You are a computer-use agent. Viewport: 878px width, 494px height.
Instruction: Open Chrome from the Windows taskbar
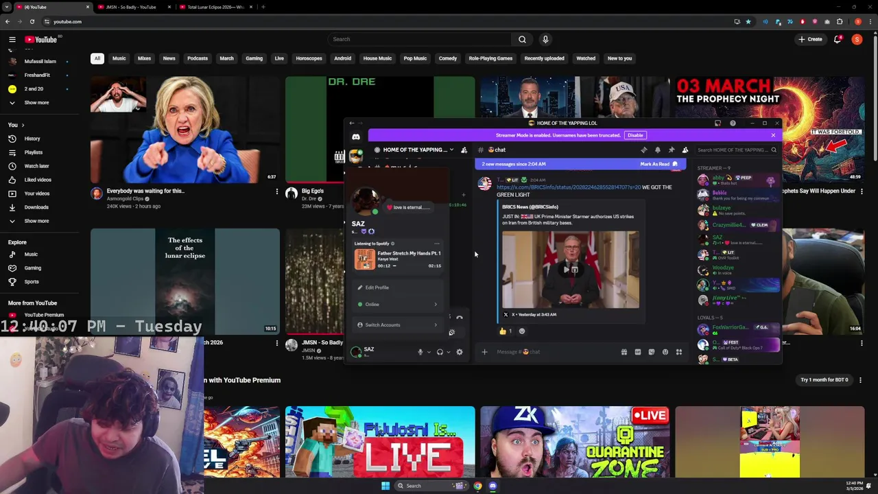coord(477,486)
